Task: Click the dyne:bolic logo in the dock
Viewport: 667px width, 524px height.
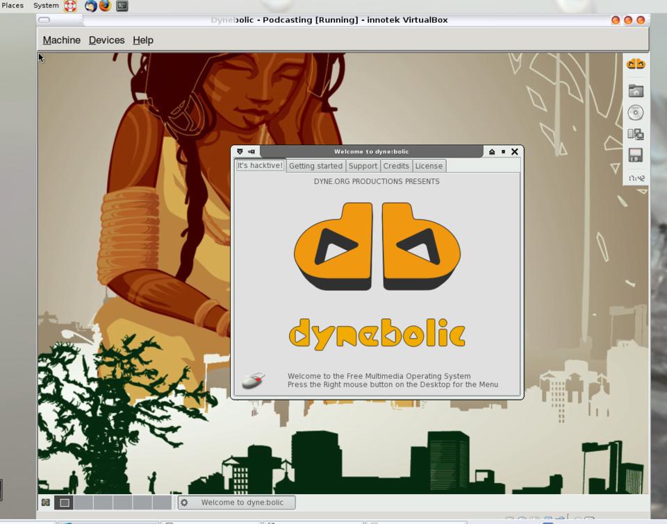Action: click(x=635, y=65)
